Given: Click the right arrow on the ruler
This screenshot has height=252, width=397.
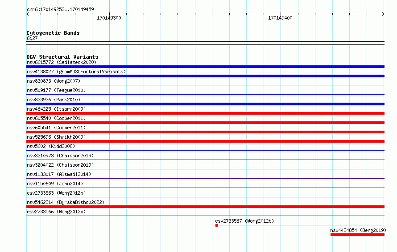Looking at the screenshot, I should point(383,14).
